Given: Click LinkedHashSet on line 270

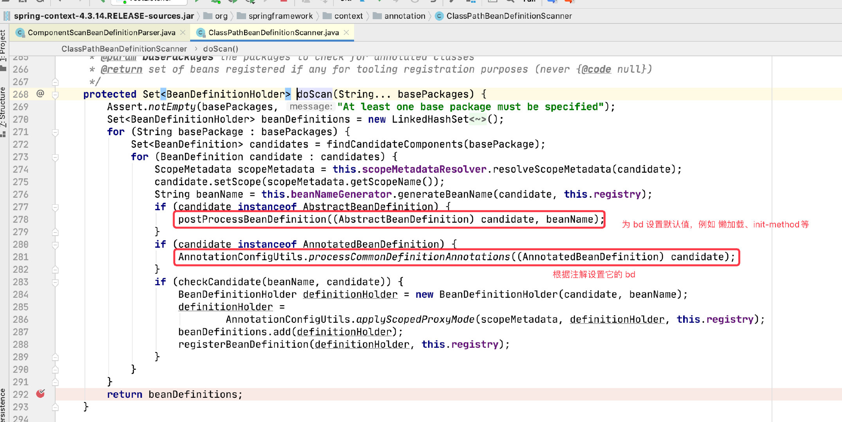Looking at the screenshot, I should pos(430,119).
